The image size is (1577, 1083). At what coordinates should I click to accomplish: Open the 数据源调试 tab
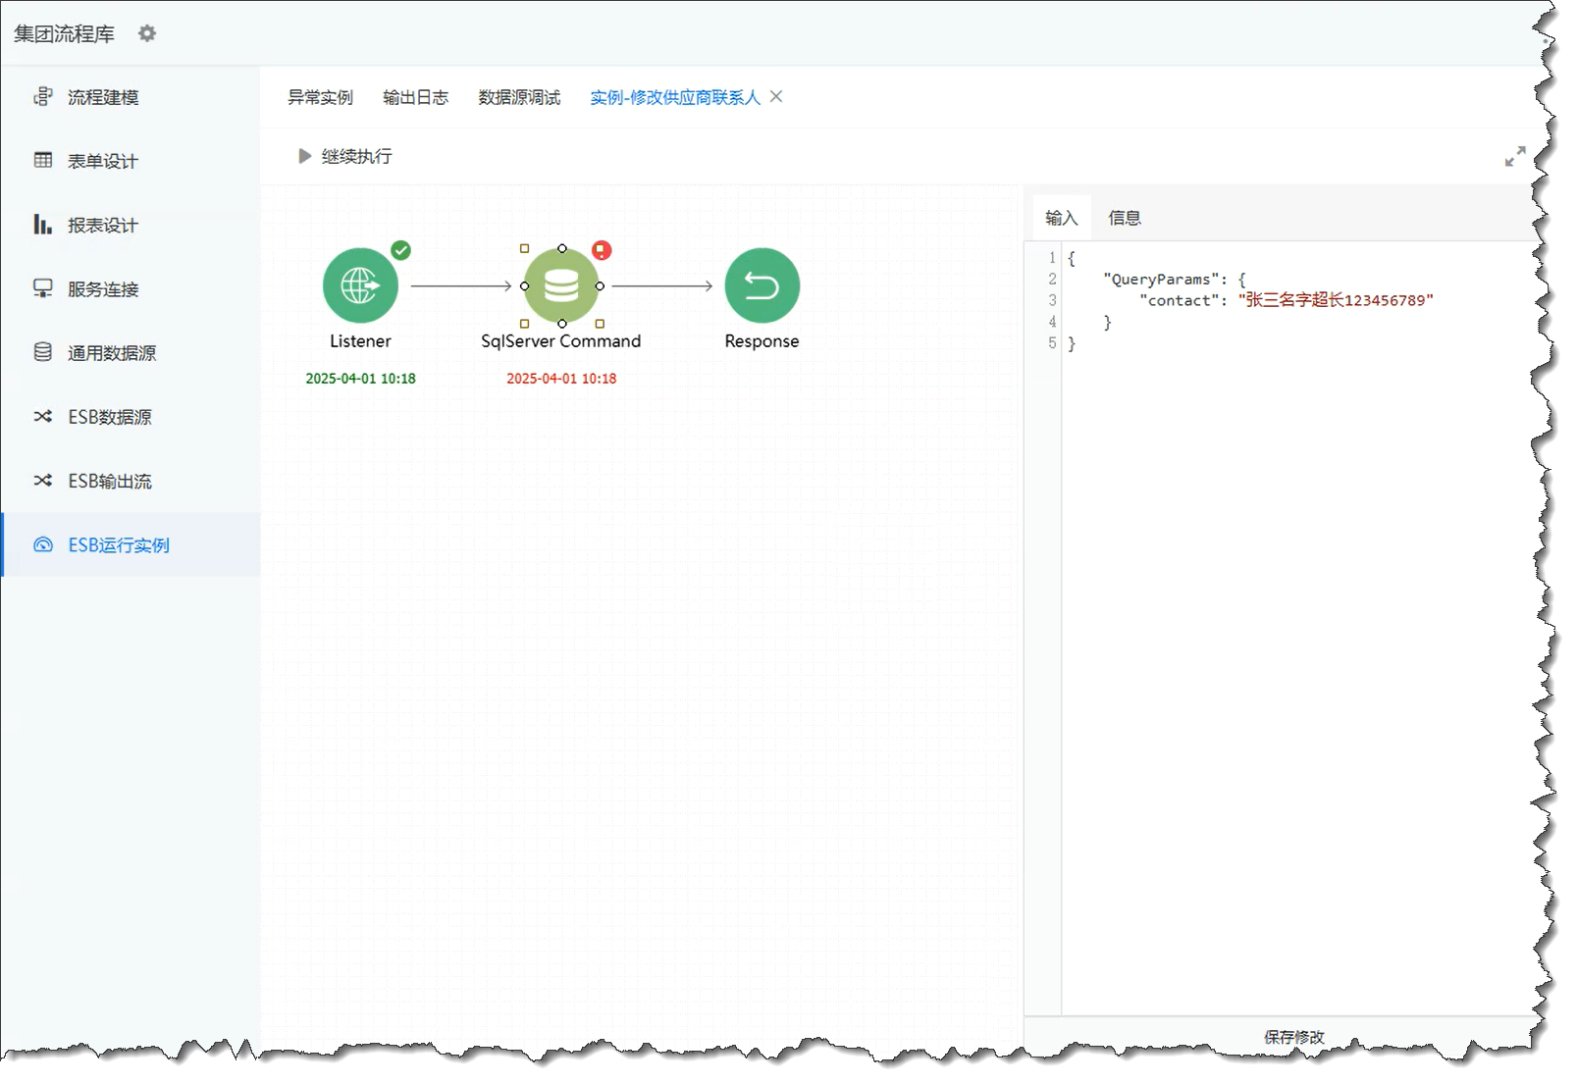coord(519,97)
